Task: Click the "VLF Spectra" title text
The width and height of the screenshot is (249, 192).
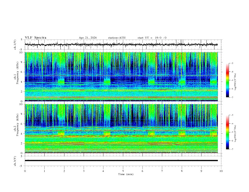Action: [x=36, y=38]
